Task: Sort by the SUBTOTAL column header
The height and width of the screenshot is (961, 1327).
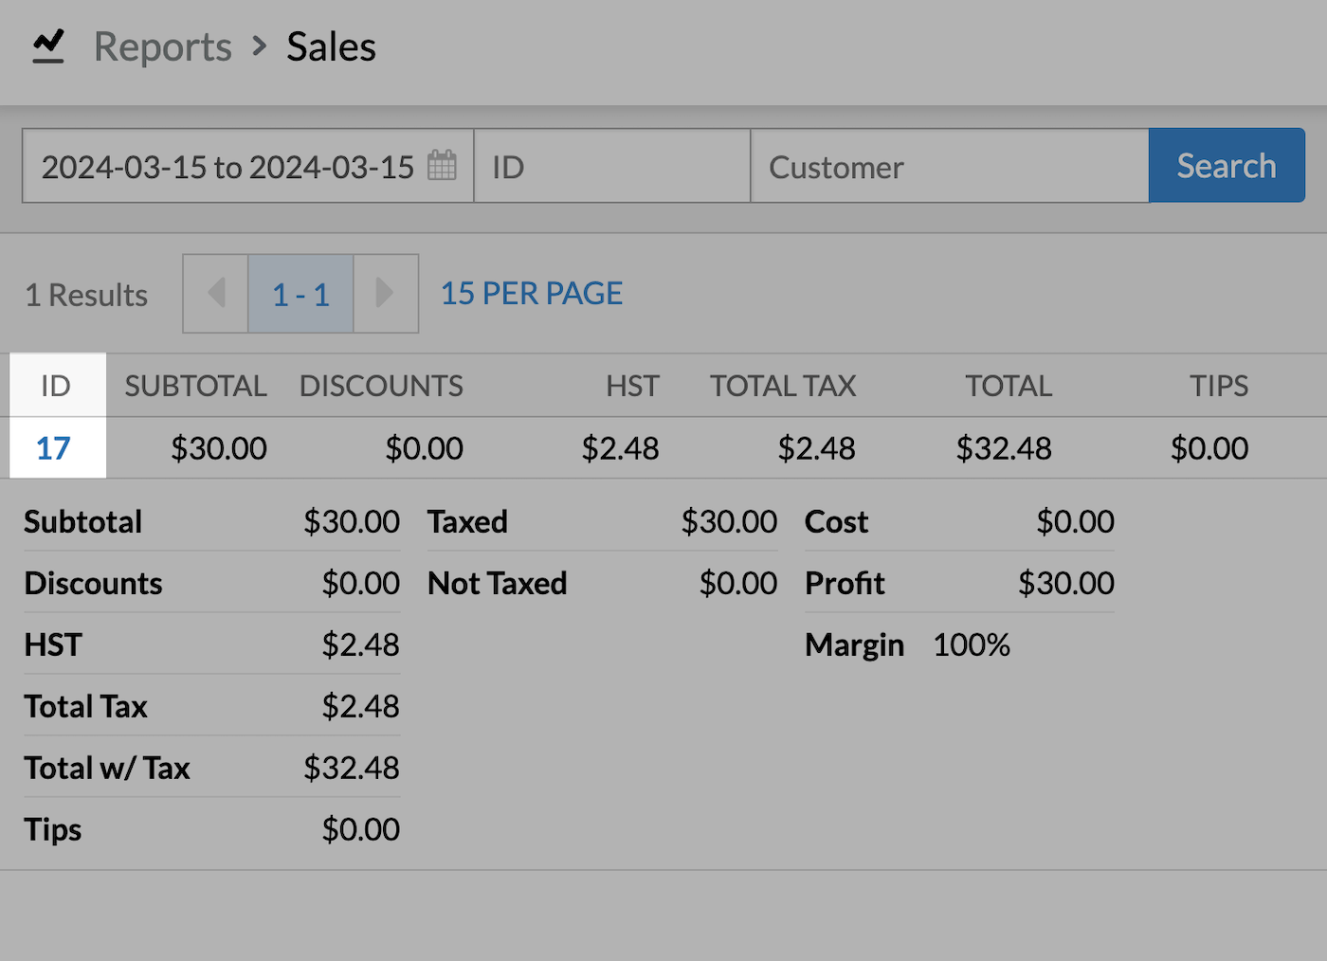Action: coord(194,385)
